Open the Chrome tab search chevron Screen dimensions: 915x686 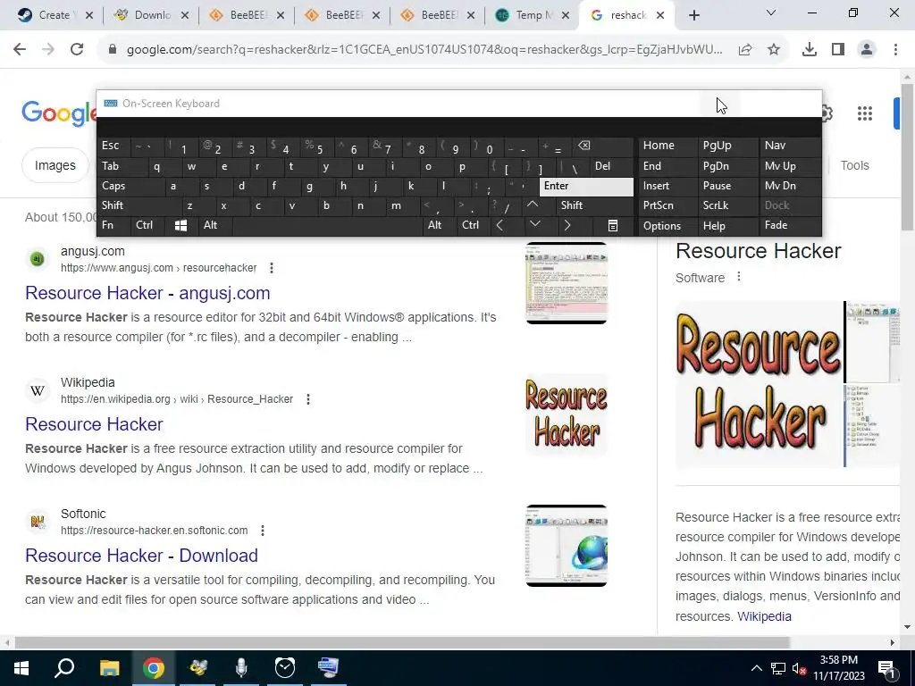coord(771,13)
